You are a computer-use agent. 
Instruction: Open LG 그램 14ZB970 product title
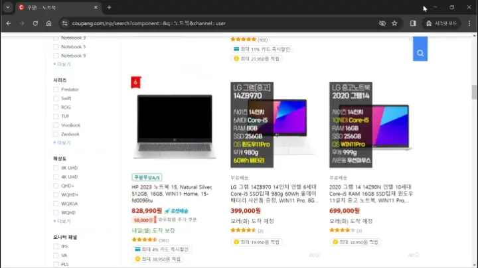(274, 194)
